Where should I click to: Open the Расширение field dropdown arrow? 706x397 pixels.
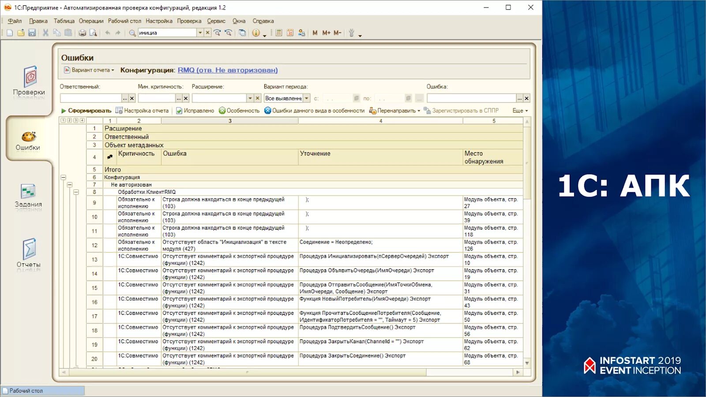click(x=250, y=98)
